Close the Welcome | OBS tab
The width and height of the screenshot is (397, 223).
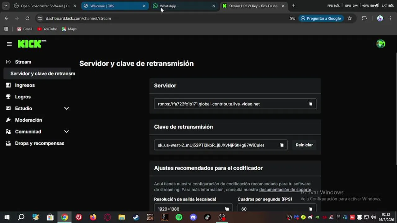[x=144, y=6]
